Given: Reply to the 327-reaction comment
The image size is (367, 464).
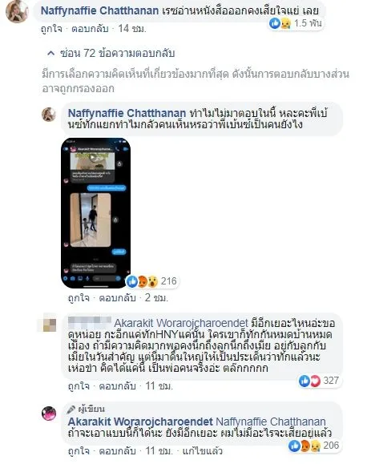Looking at the screenshot, I should pyautogui.click(x=117, y=386).
